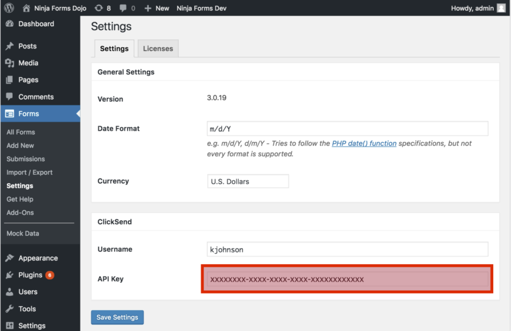Click the Plugins plug icon
511x331 pixels.
point(10,275)
